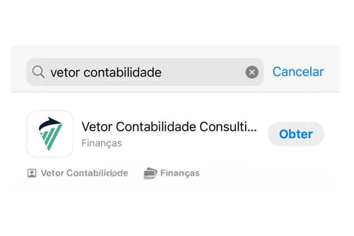
Task: Select the Finanças category label beside cards icon
Action: click(x=180, y=173)
